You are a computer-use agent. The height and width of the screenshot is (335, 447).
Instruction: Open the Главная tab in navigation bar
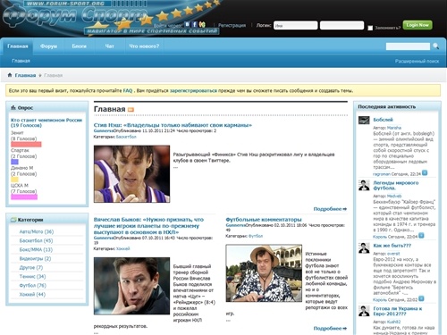tap(18, 46)
